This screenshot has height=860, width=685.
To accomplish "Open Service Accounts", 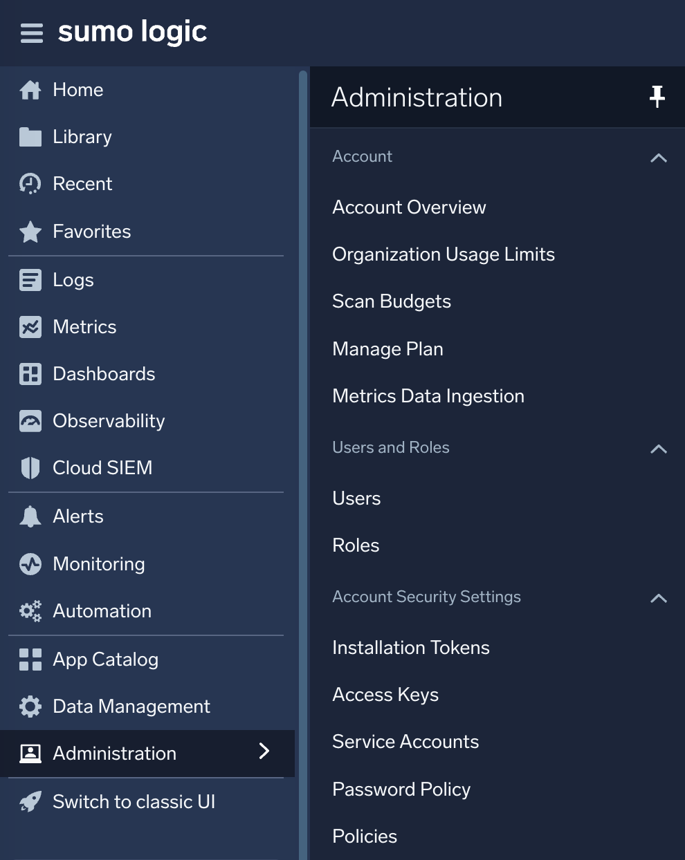I will 405,742.
